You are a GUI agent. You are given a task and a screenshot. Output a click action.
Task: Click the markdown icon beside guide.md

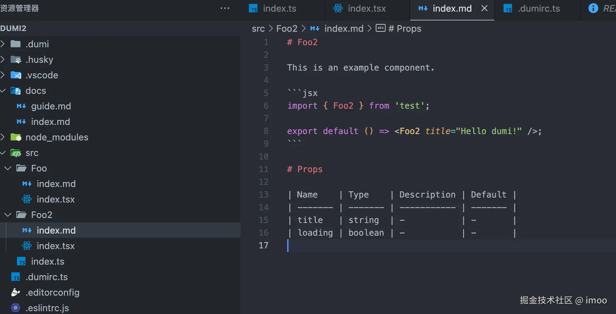[x=21, y=106]
